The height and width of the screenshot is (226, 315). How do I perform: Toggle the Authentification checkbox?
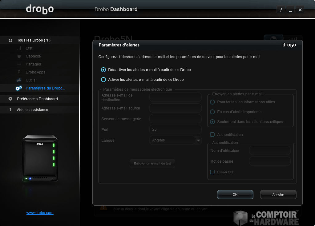[x=212, y=135]
